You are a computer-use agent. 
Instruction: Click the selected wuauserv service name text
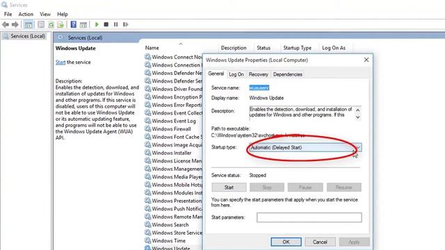point(259,88)
